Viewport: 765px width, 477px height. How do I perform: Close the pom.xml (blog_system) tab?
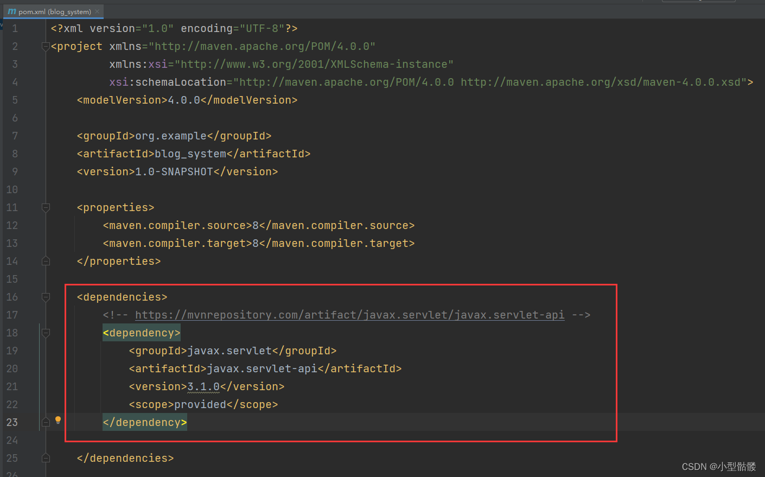(97, 11)
